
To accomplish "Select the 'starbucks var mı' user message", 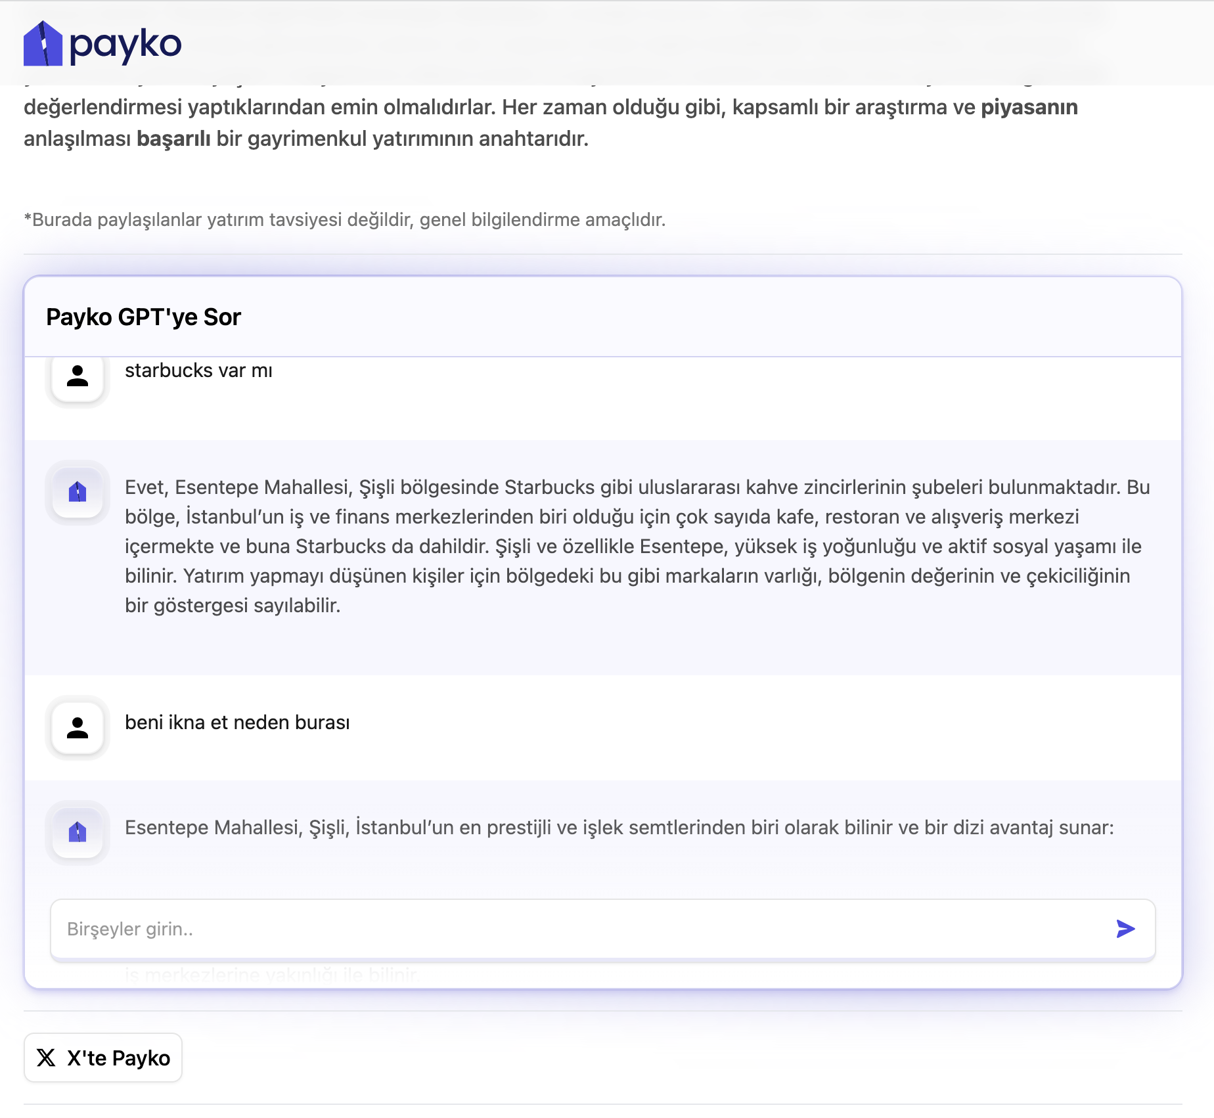I will 198,370.
